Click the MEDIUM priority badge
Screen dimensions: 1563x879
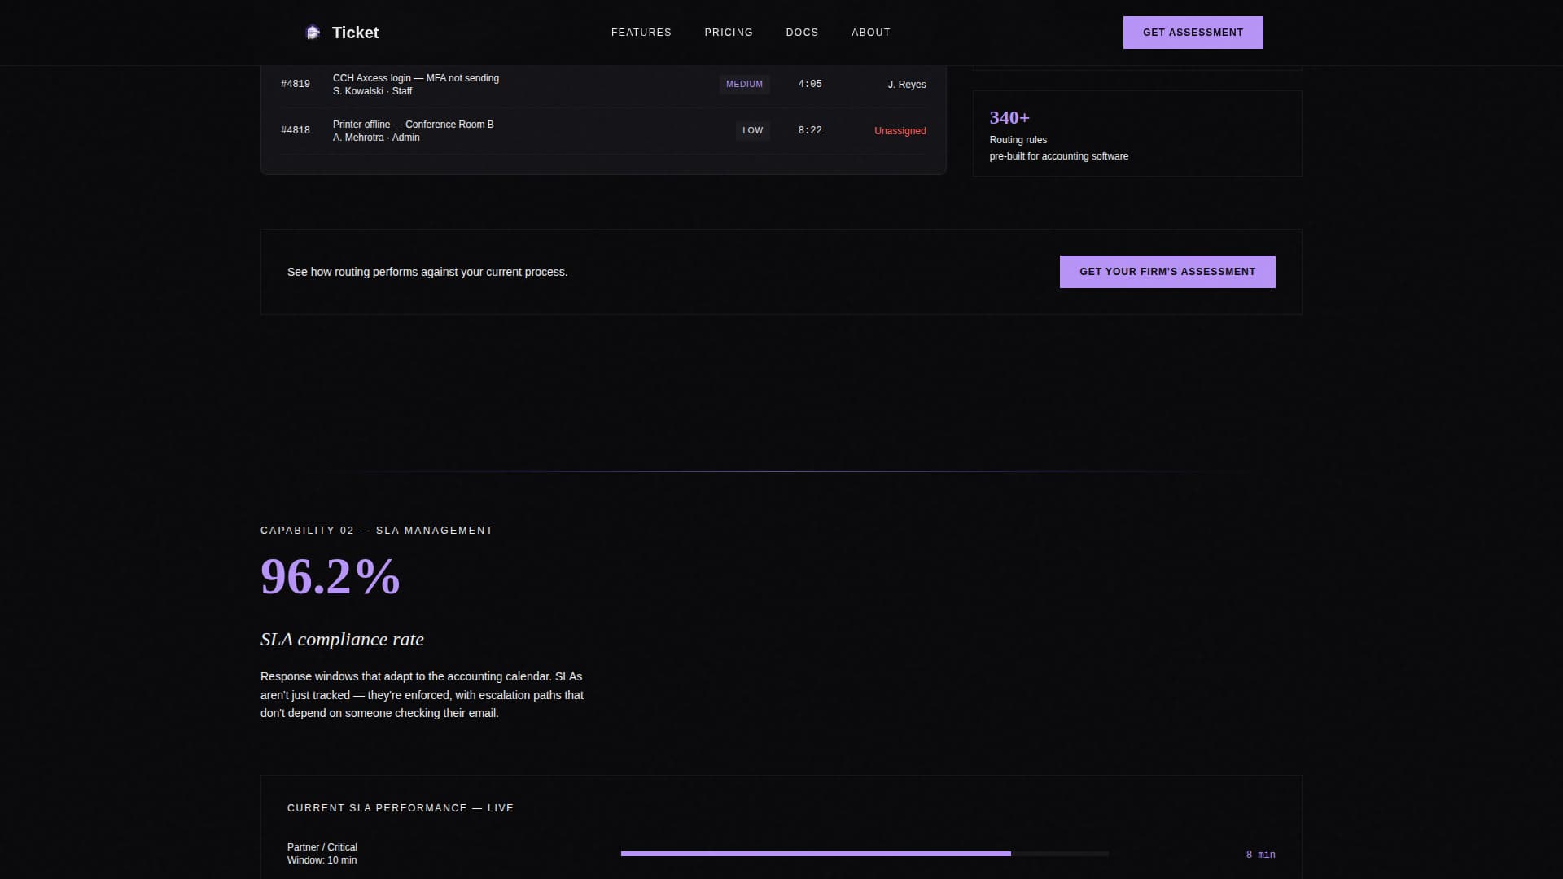pyautogui.click(x=744, y=84)
